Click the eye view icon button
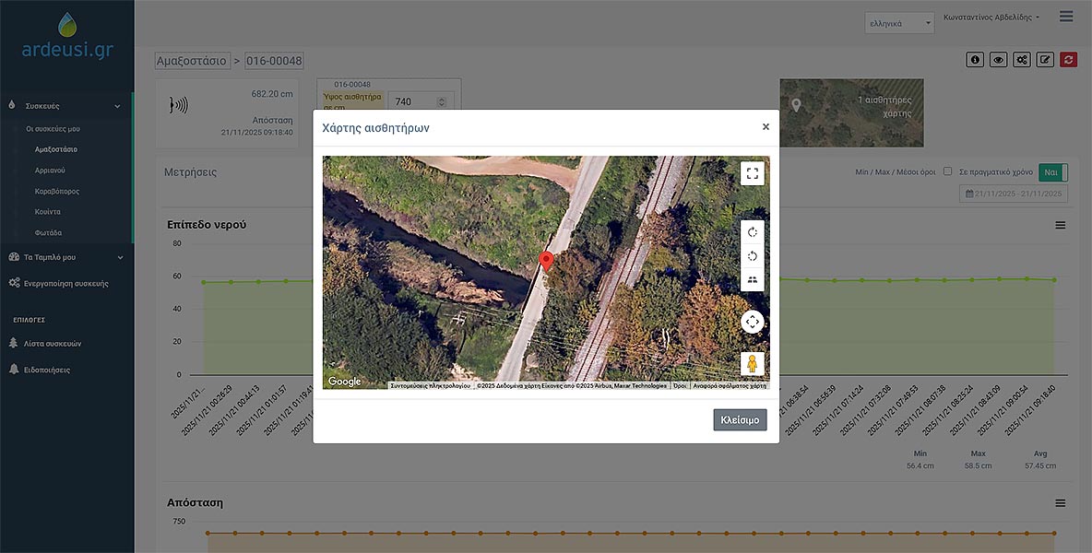 (x=998, y=60)
